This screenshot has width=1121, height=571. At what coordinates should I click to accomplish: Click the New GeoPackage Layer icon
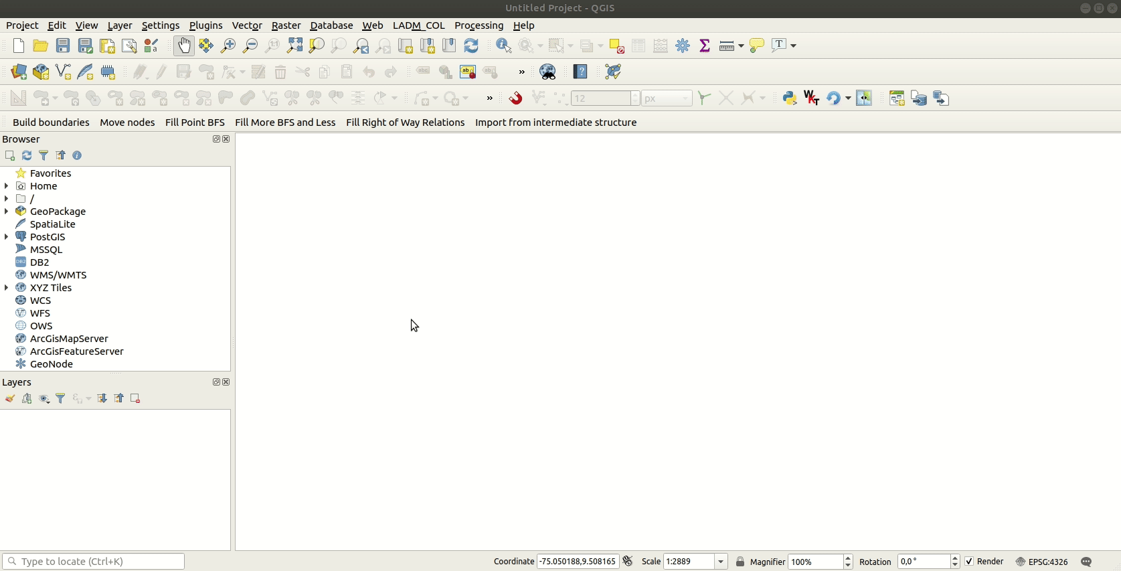(41, 72)
